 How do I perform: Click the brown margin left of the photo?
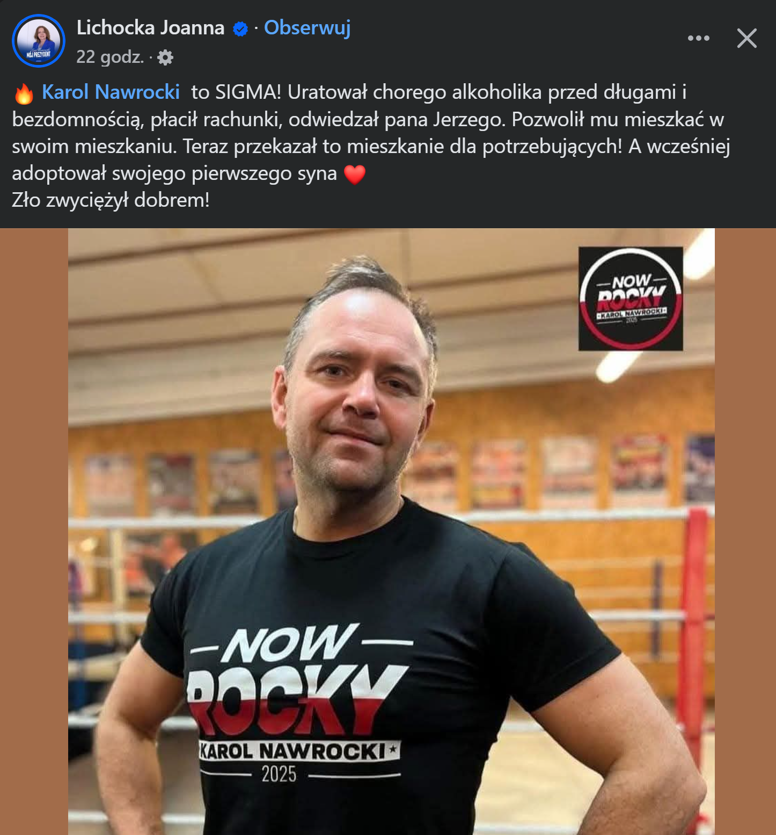click(x=34, y=532)
